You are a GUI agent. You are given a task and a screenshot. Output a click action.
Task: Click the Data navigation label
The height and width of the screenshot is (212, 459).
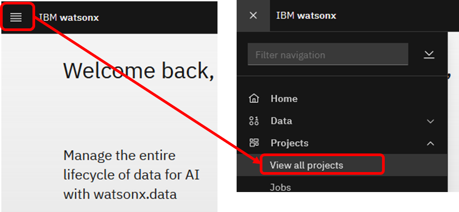click(281, 121)
